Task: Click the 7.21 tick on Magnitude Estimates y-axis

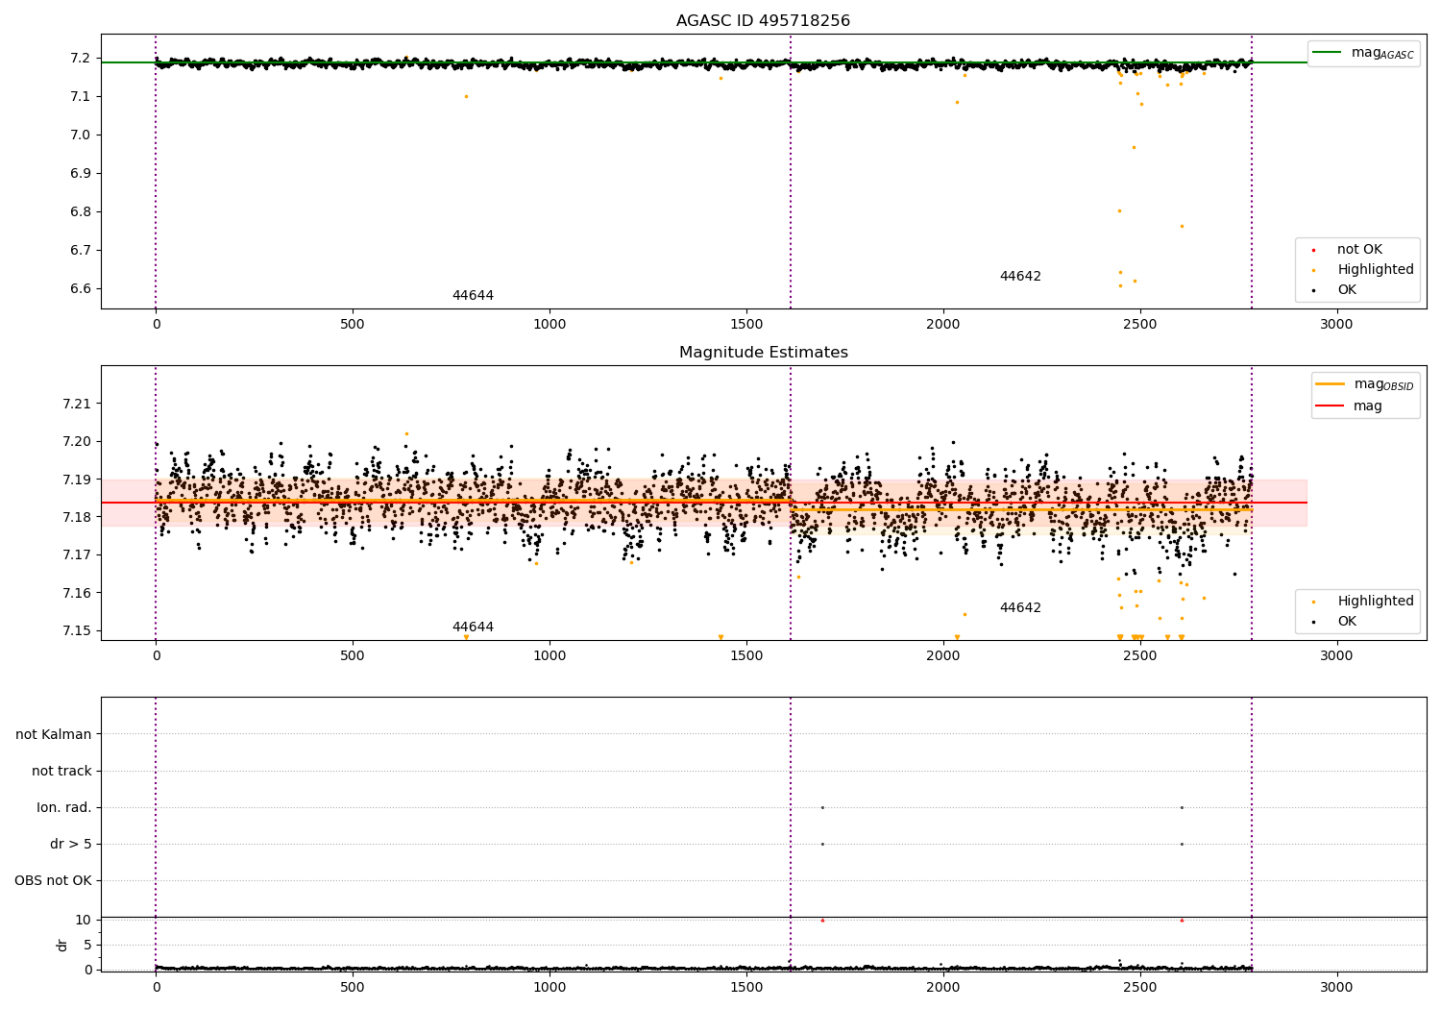Action: (77, 404)
